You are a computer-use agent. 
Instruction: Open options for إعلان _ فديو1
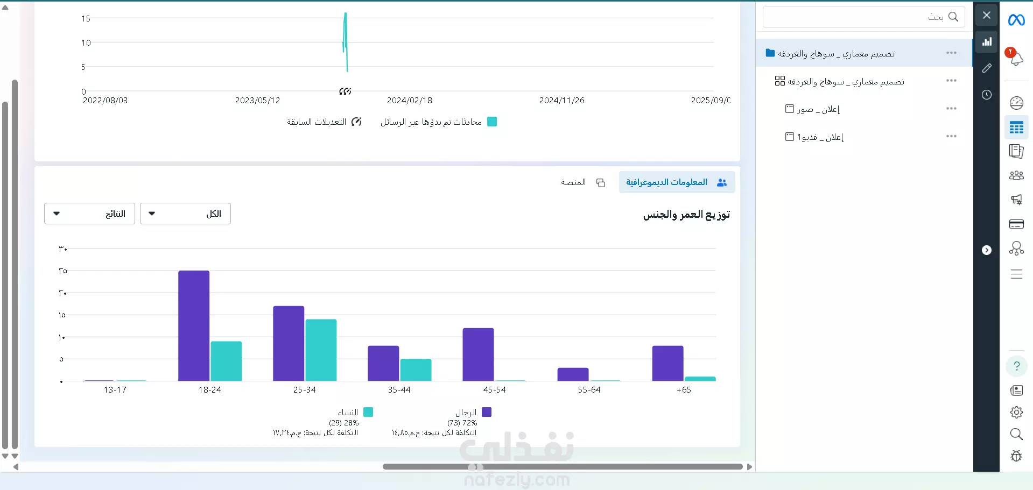point(951,137)
